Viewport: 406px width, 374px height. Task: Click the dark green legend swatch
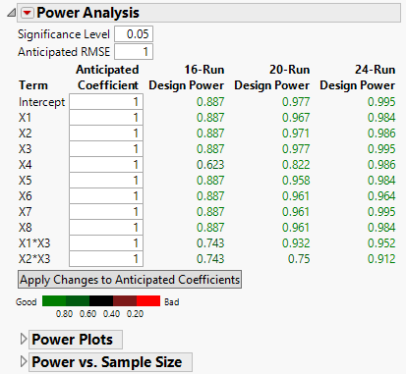(78, 301)
